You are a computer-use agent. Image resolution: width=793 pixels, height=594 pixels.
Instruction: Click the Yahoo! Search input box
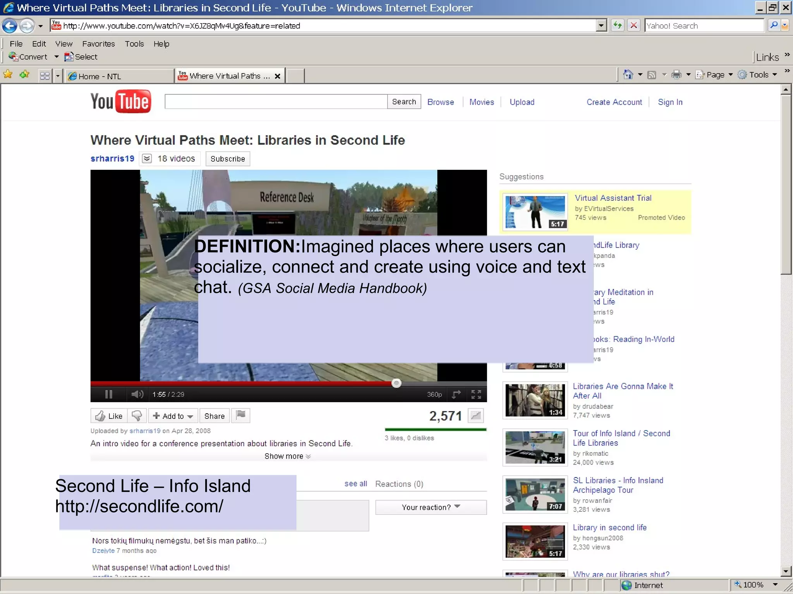click(x=704, y=26)
